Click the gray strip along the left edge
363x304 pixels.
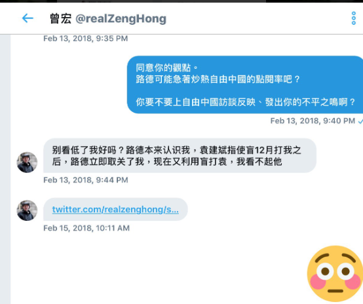click(5, 169)
